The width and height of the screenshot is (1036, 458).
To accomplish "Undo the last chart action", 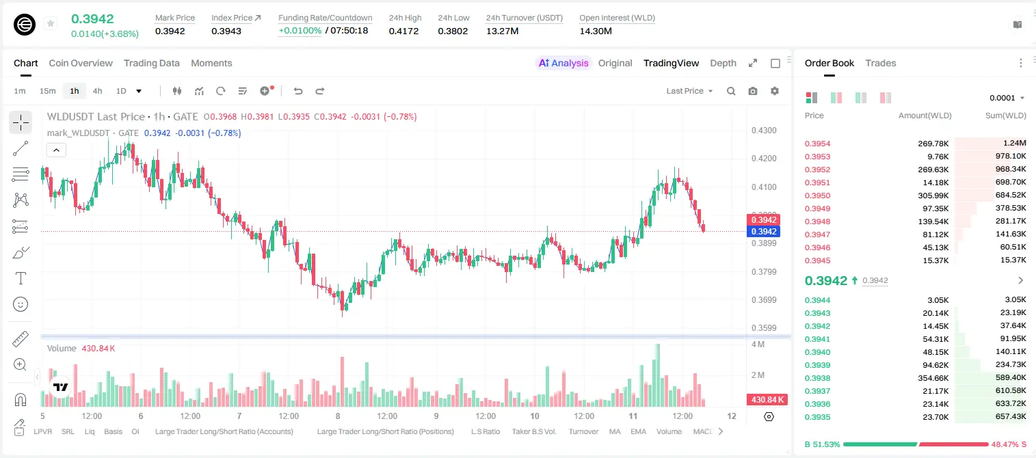I will click(297, 91).
